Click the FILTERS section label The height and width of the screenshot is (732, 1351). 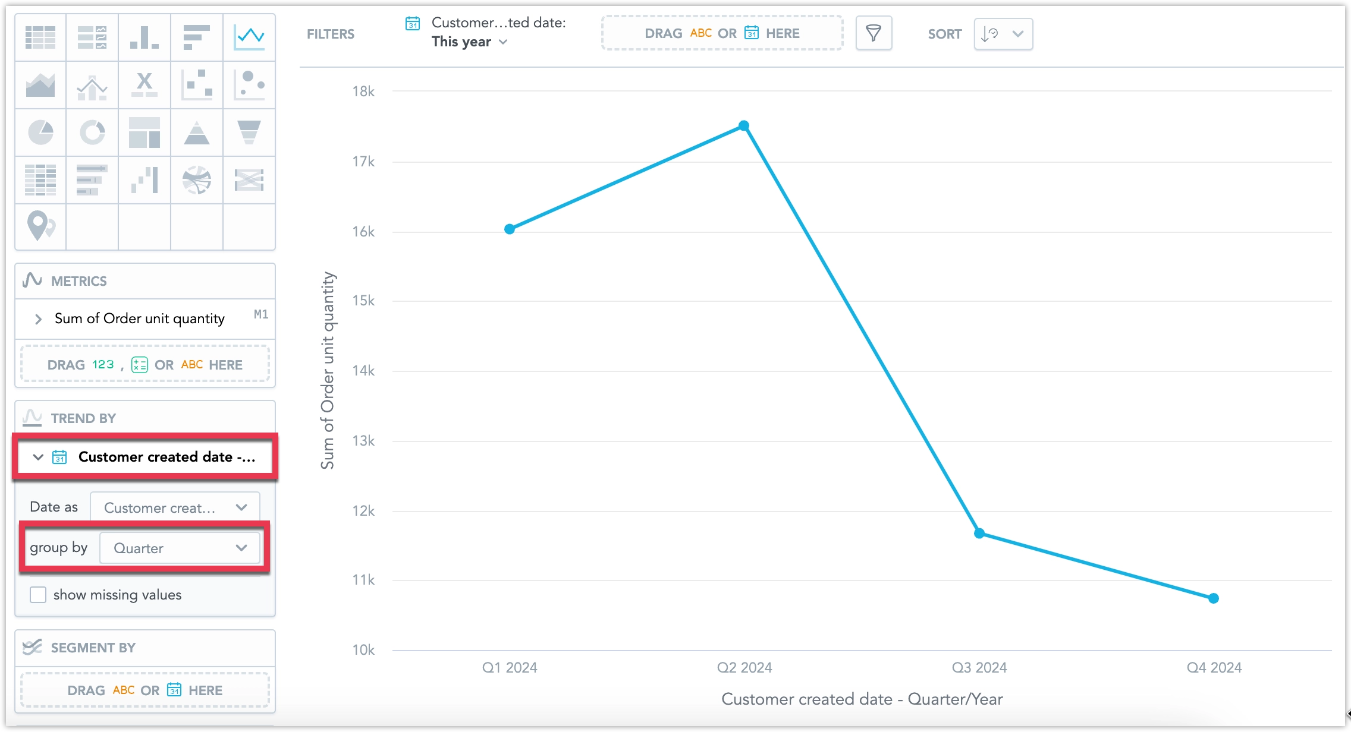pyautogui.click(x=331, y=34)
